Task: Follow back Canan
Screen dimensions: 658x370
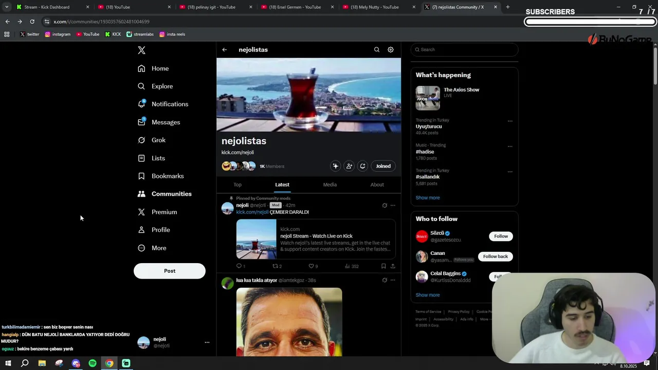Action: pyautogui.click(x=496, y=256)
